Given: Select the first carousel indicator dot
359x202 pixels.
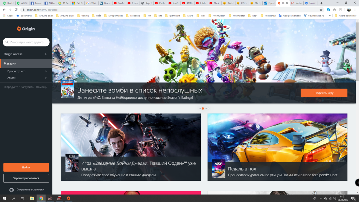Looking at the screenshot, I should tap(200, 108).
